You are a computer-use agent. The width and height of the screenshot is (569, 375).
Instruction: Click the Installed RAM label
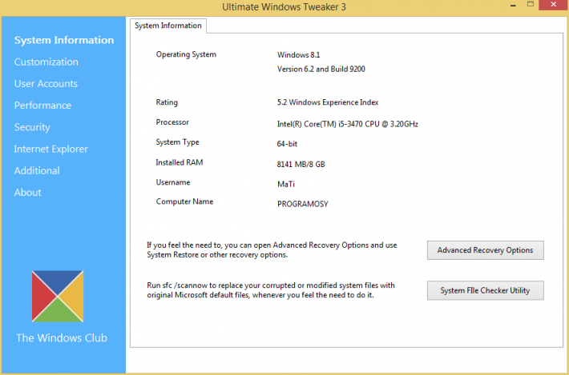point(180,162)
